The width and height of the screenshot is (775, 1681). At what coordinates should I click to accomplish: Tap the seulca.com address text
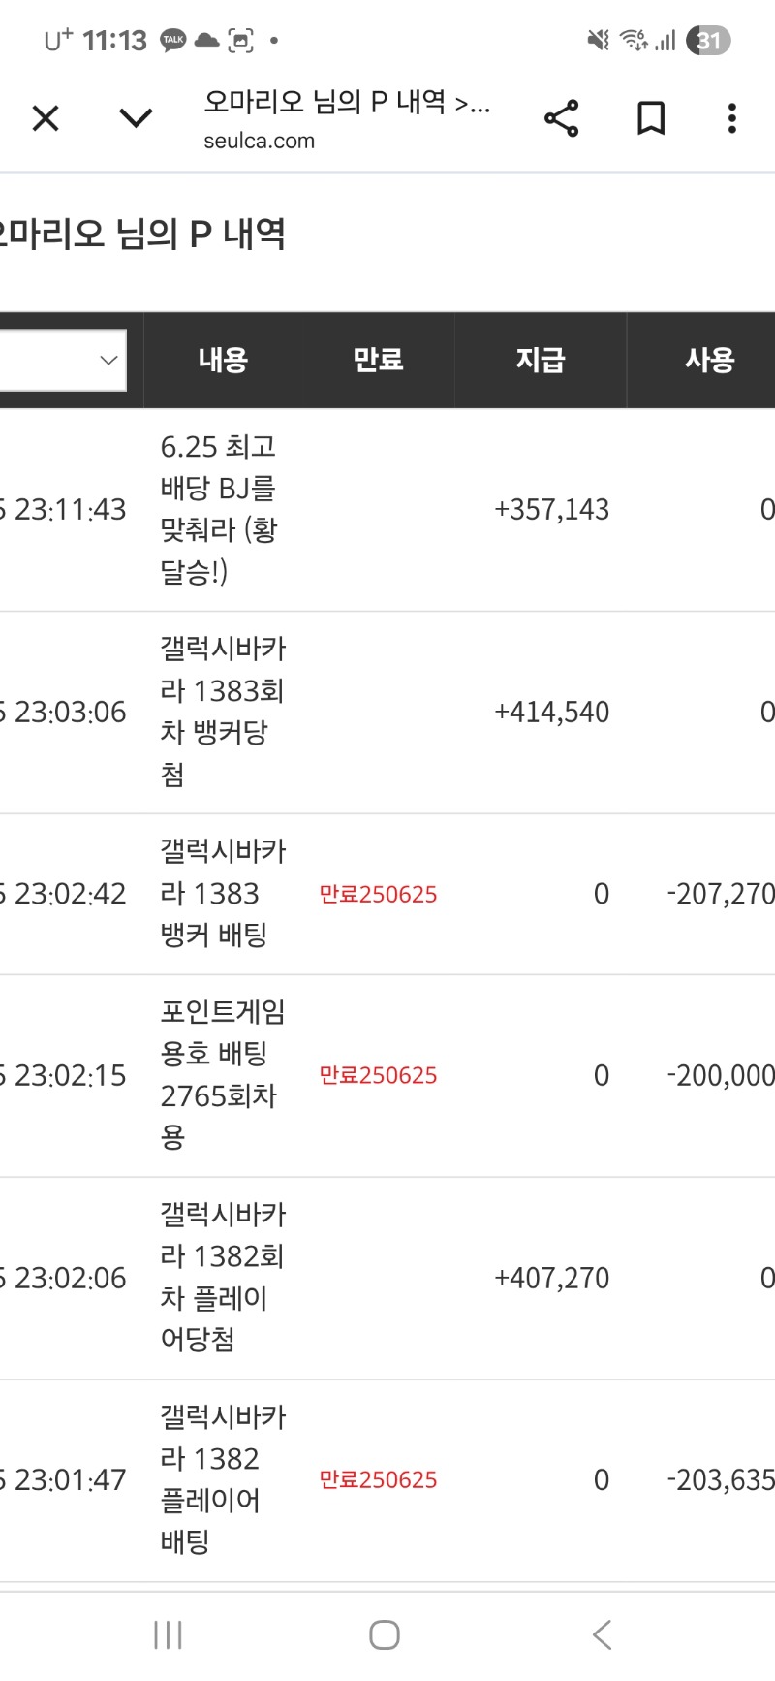(259, 141)
